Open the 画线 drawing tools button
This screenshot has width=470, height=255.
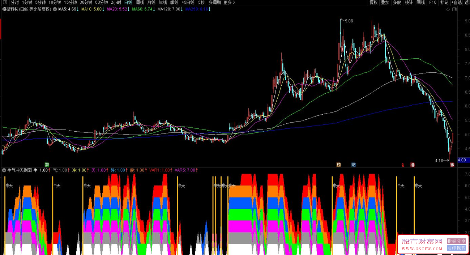point(420,3)
